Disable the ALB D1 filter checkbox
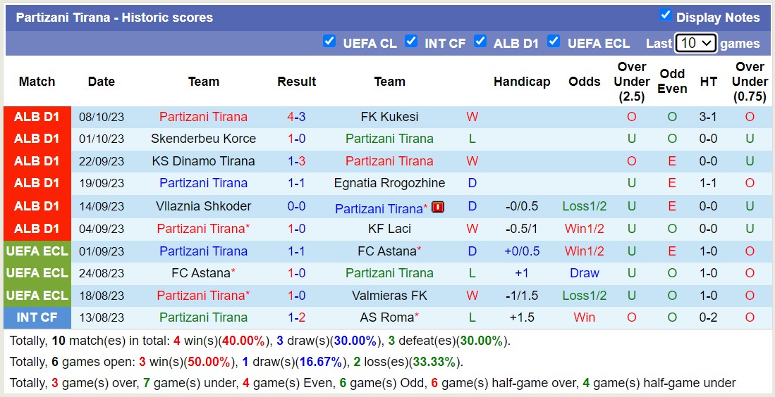The height and width of the screenshot is (397, 775). [x=480, y=41]
